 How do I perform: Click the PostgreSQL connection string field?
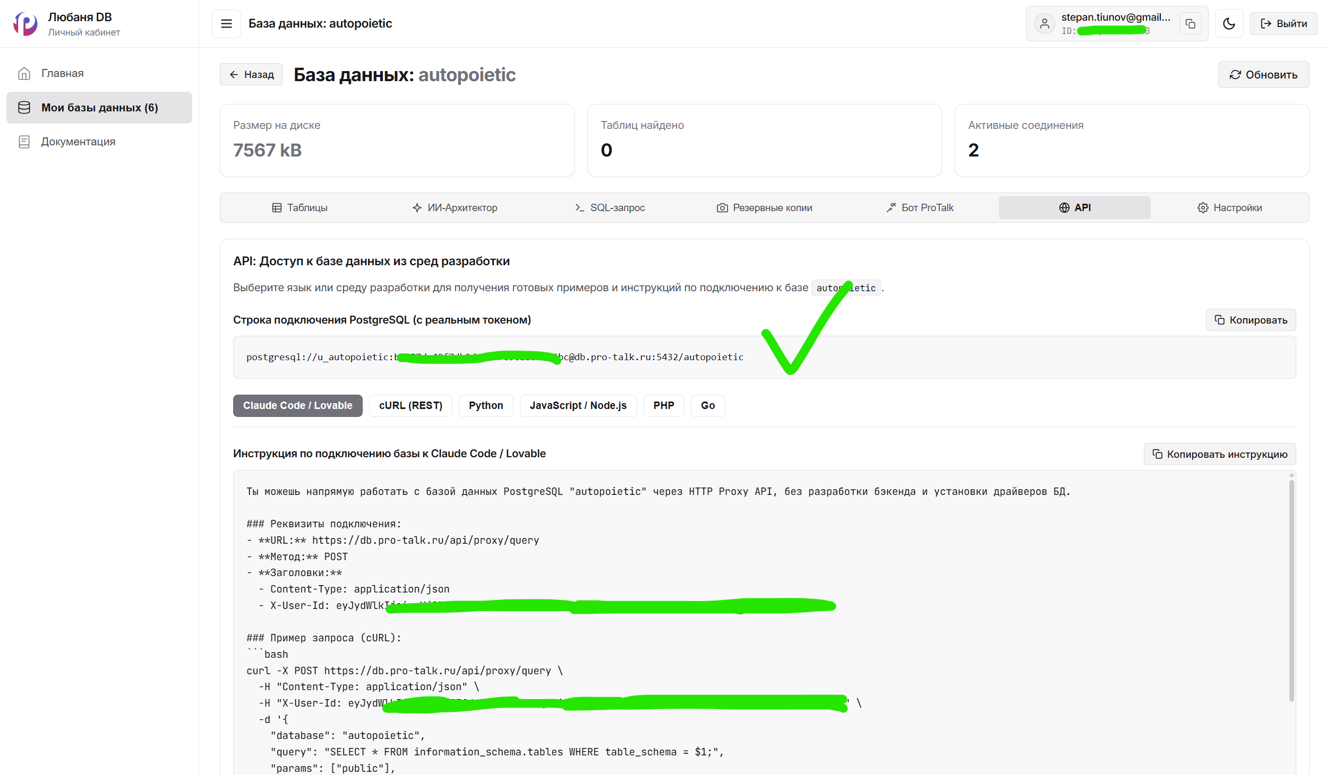tap(764, 357)
